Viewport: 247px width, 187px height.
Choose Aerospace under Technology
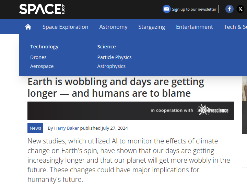42,66
